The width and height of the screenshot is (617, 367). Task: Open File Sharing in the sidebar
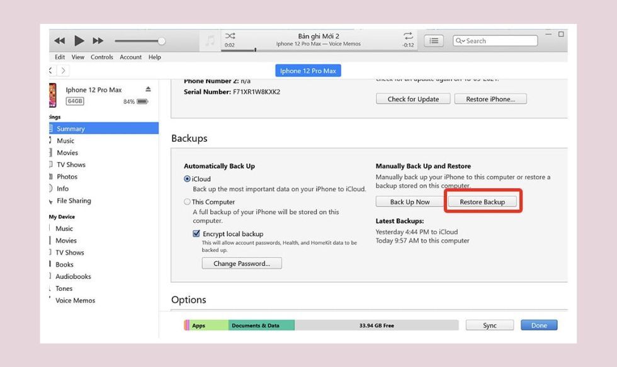pos(74,201)
